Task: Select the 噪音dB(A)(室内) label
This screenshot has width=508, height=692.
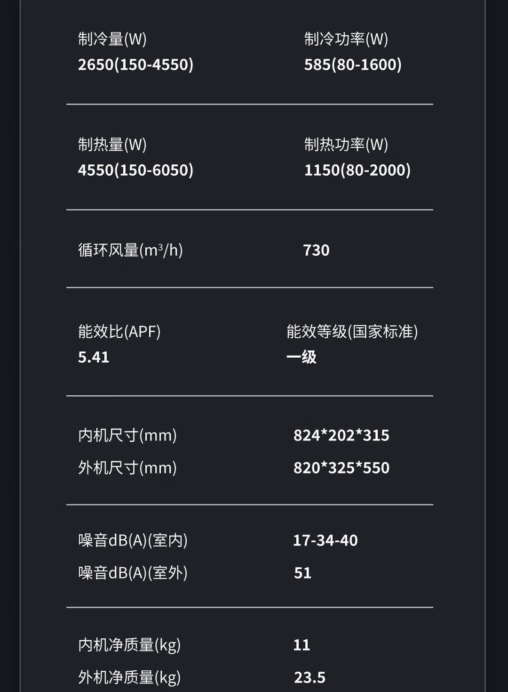Action: pos(133,540)
